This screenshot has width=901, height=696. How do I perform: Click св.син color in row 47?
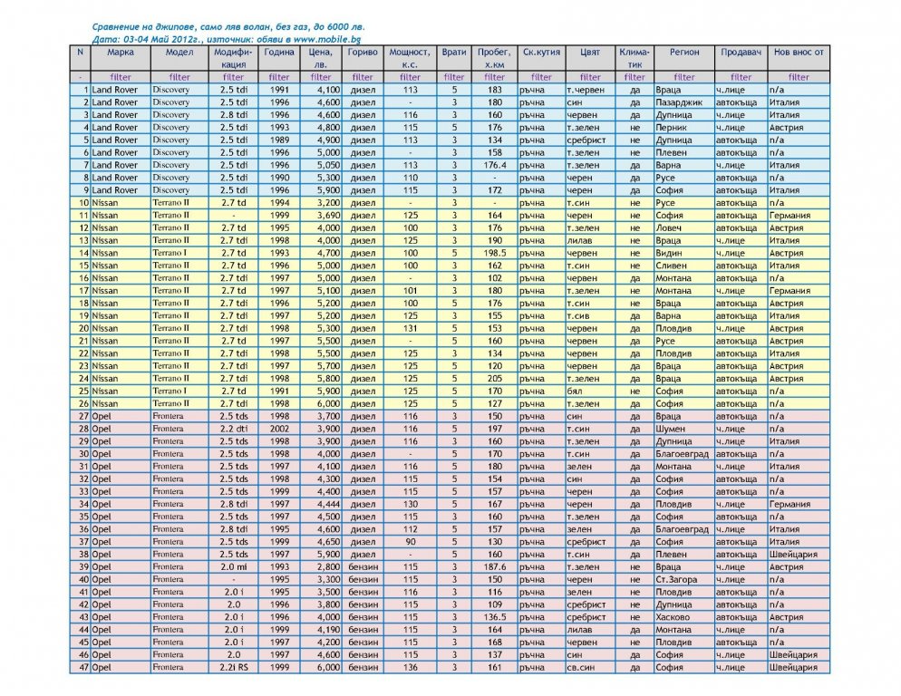[581, 668]
